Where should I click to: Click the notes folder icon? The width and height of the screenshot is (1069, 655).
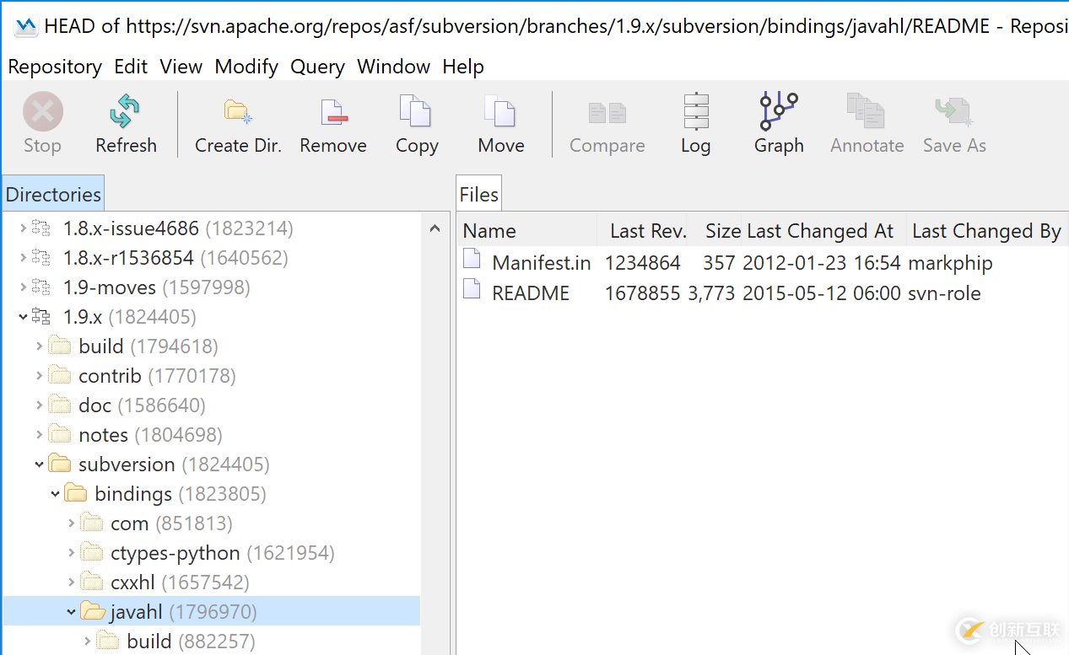tap(60, 434)
